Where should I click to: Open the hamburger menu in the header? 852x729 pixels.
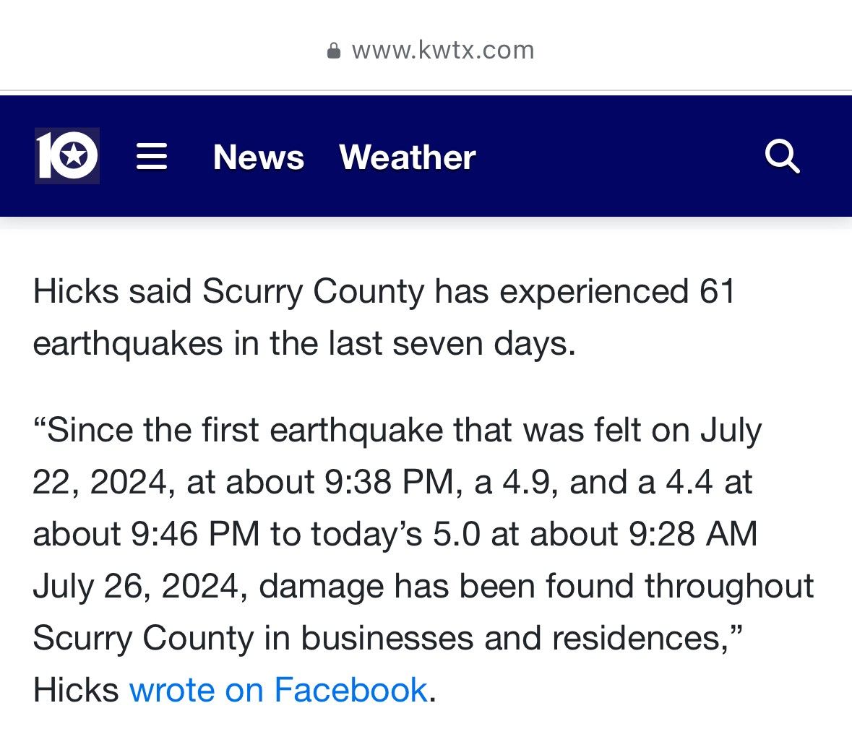152,157
